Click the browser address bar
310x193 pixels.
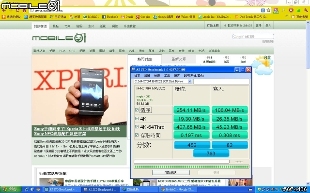click(145, 11)
